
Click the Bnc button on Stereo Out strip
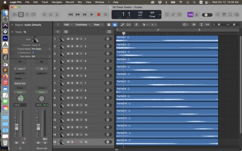(45, 139)
